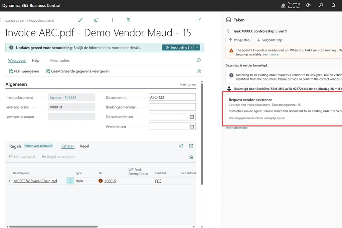The width and height of the screenshot is (342, 228).
Task: Click the Omgeving Production environment indicator
Action: pyautogui.click(x=291, y=5)
